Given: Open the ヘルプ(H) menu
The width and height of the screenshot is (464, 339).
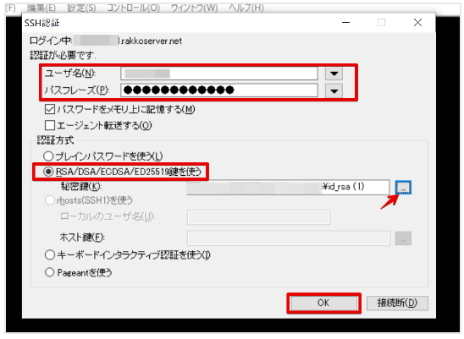Looking at the screenshot, I should tap(246, 8).
